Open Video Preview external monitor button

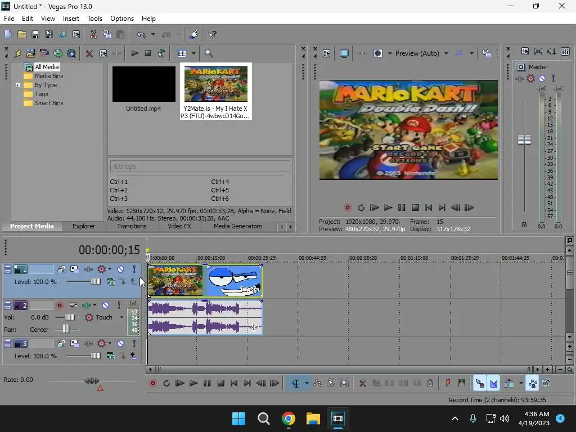click(344, 53)
